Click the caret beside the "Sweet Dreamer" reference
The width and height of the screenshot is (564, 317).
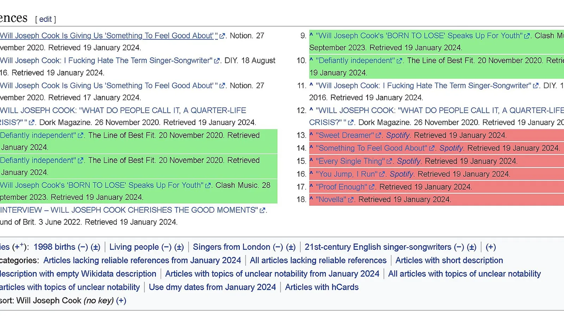[311, 134]
